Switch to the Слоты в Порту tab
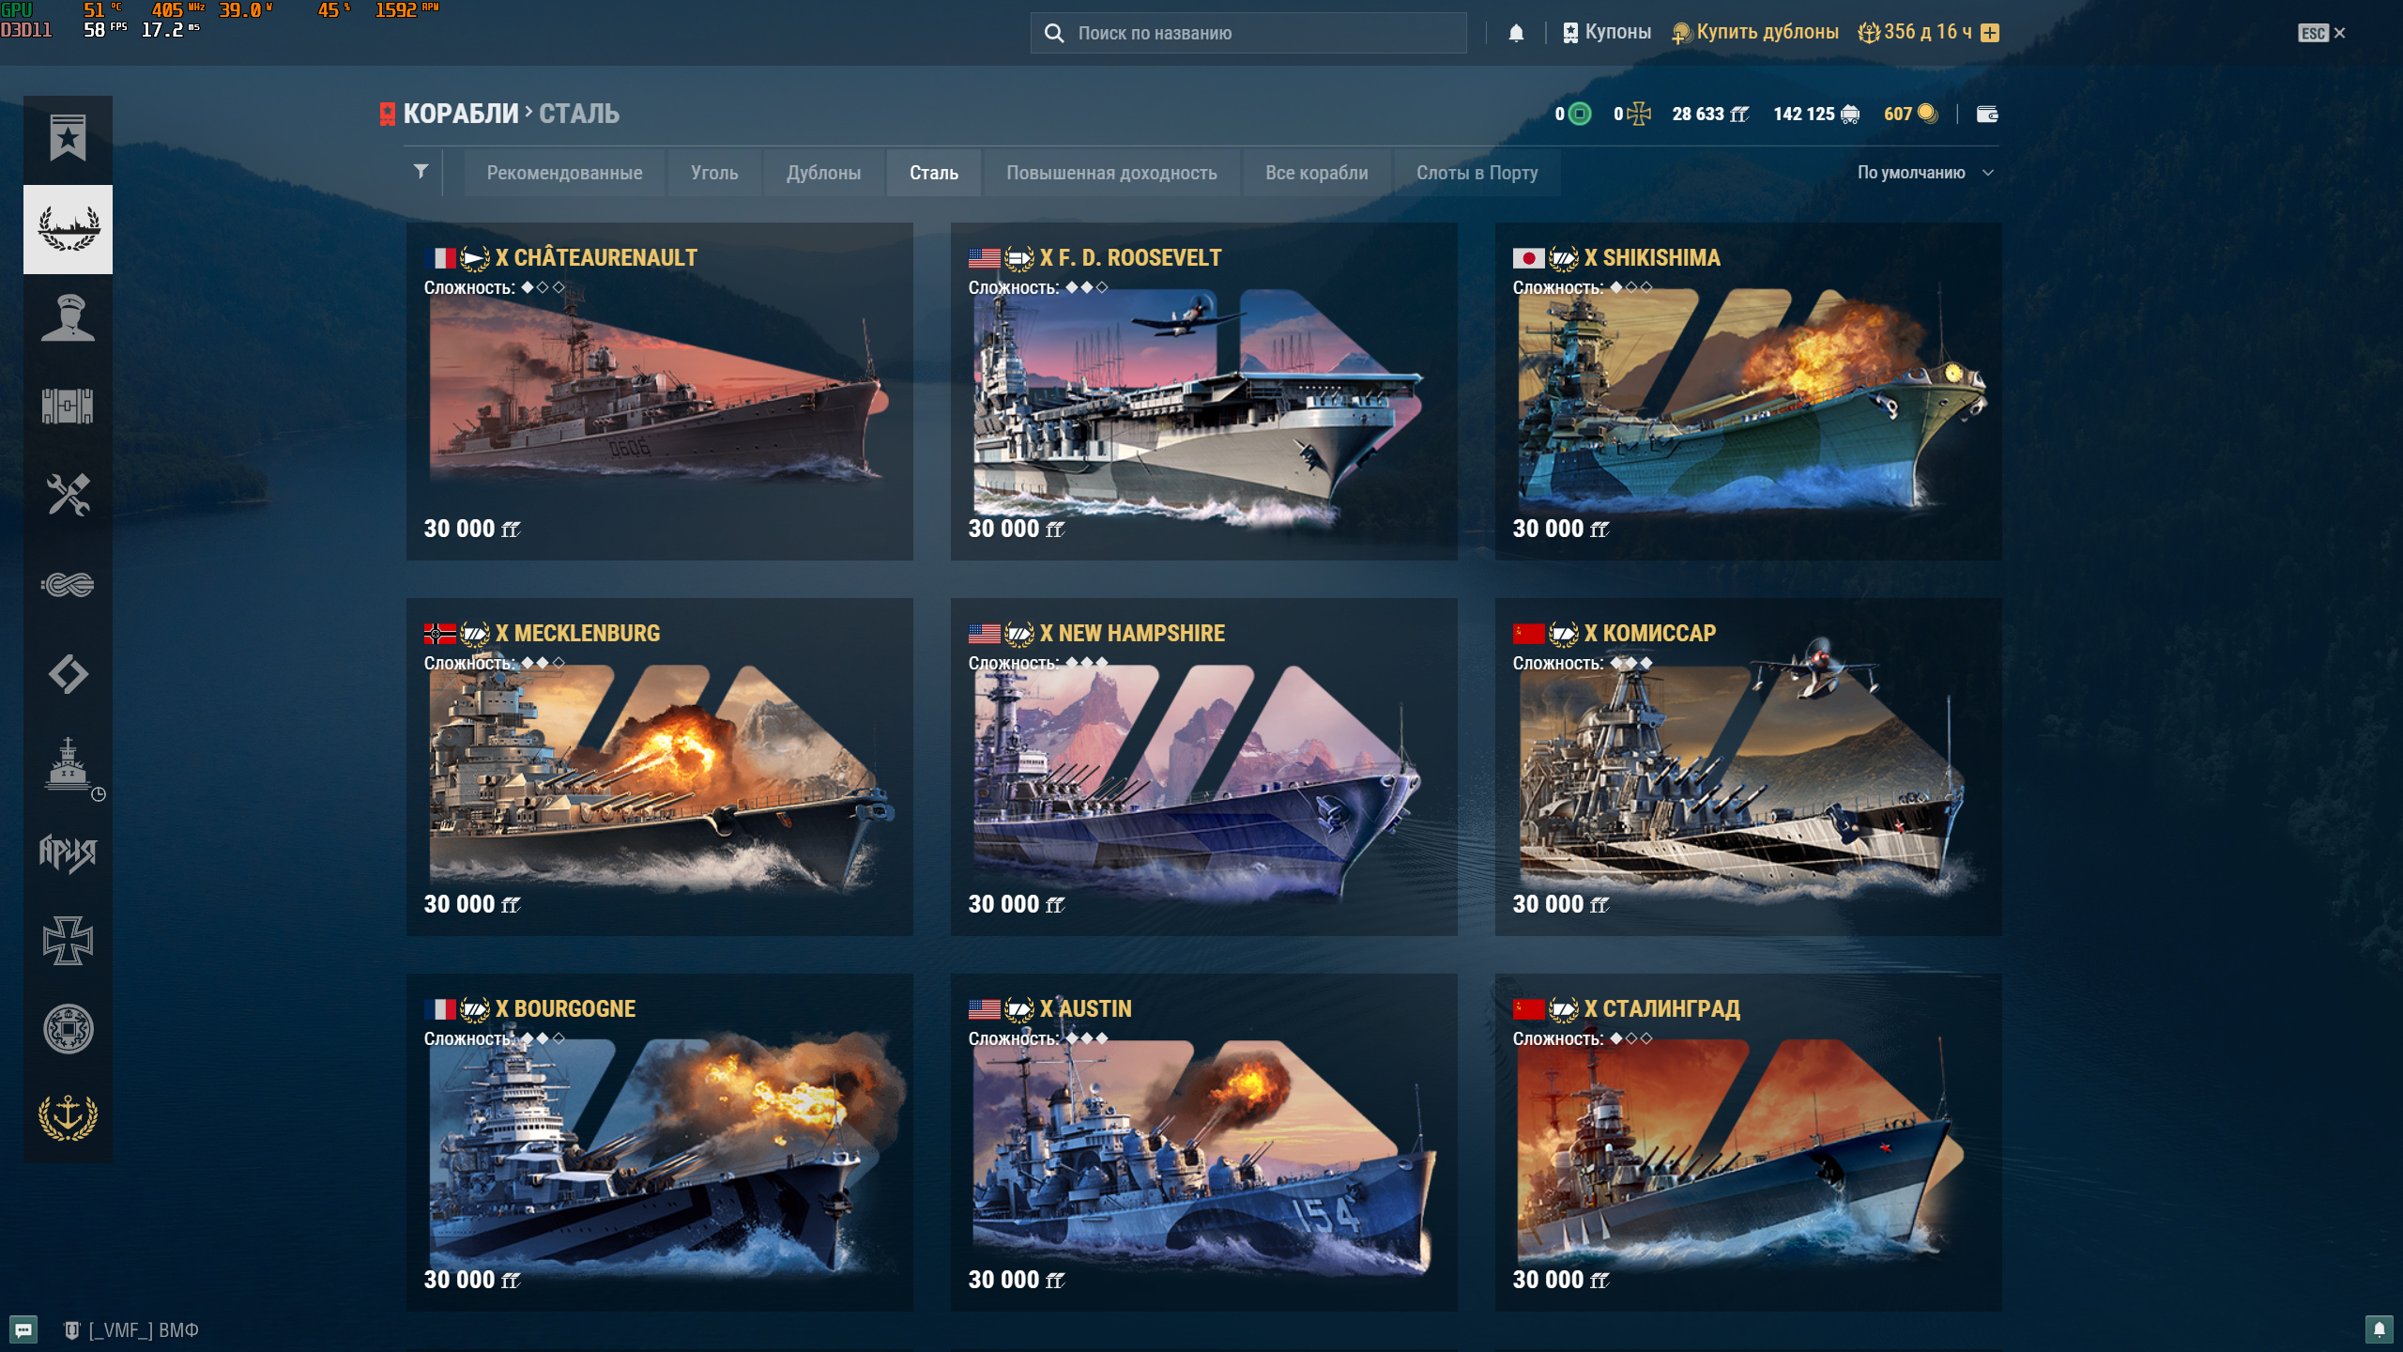 (1477, 173)
